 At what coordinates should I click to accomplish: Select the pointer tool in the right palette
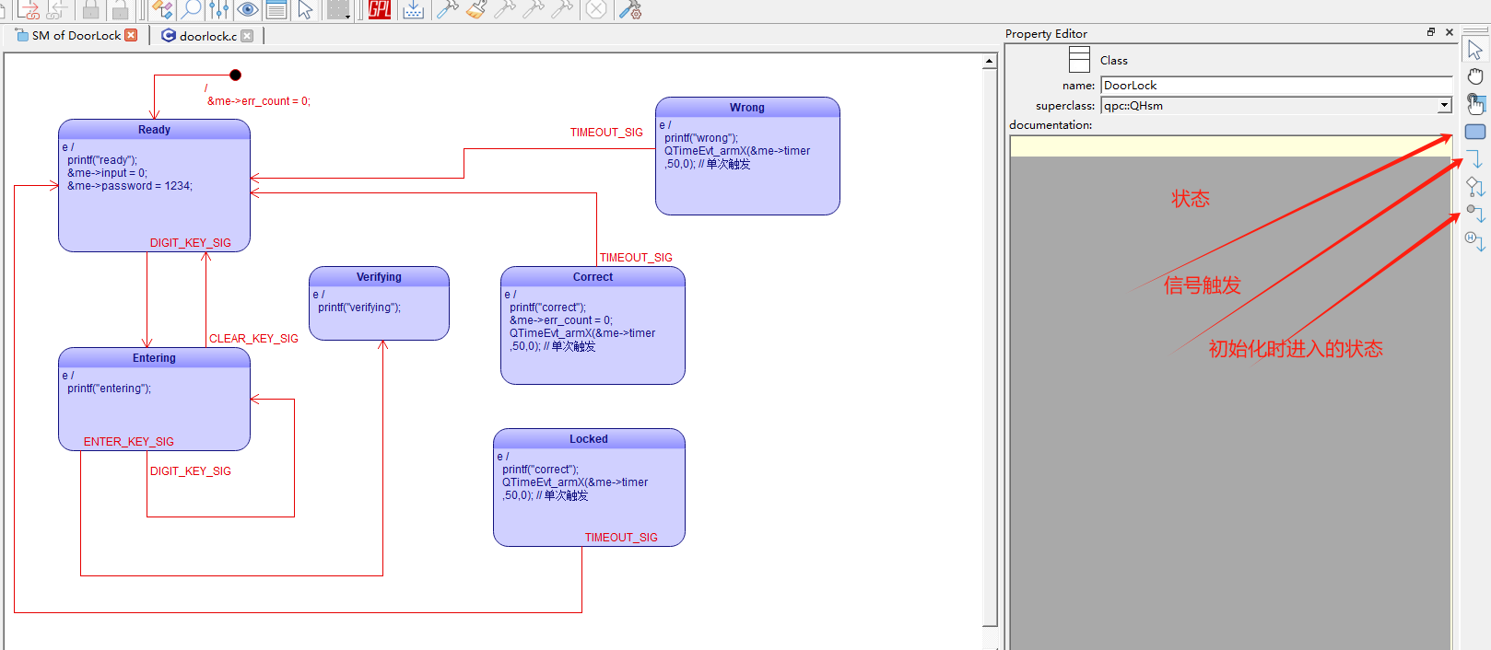(1475, 50)
